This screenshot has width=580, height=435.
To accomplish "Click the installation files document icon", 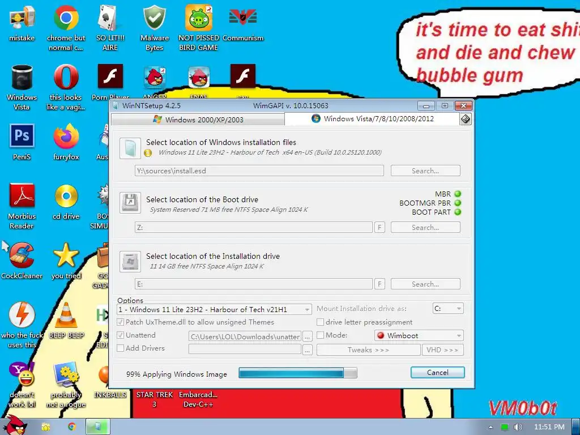I will (130, 148).
